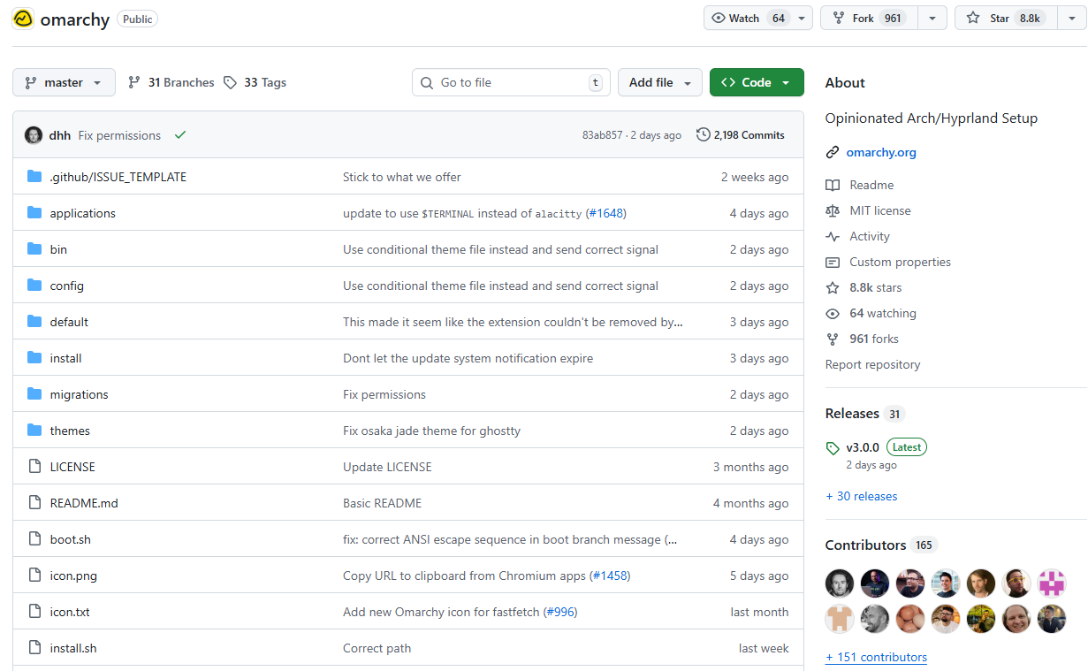The image size is (1088, 671).
Task: Open the + 151 contributors link
Action: (876, 657)
